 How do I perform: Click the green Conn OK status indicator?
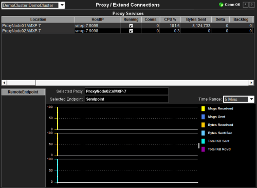pyautogui.click(x=221, y=5)
